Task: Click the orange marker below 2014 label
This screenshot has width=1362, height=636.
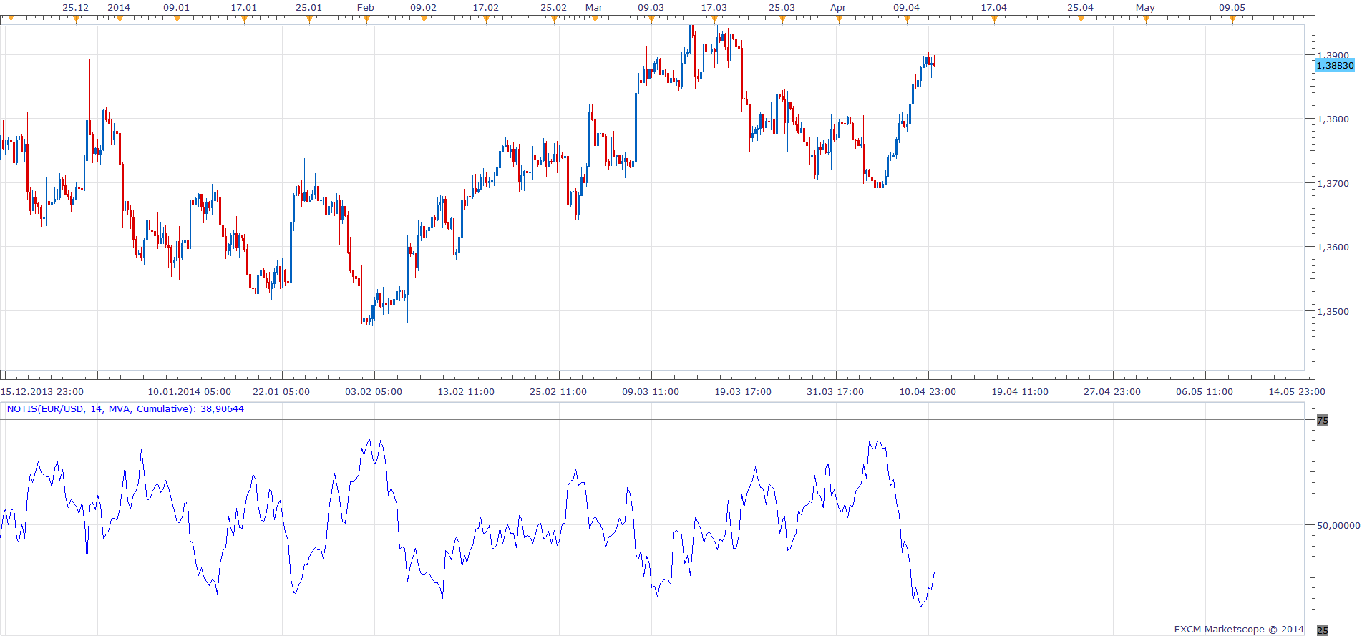Action: click(120, 20)
